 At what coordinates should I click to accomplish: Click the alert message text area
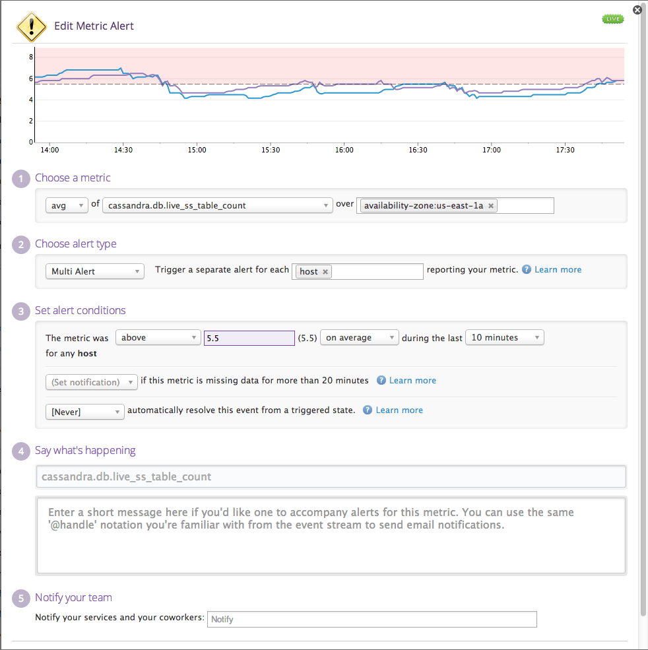coord(331,535)
